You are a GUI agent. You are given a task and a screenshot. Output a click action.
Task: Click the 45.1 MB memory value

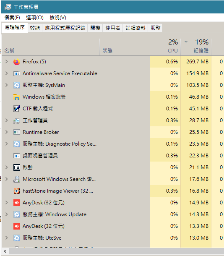click(x=198, y=109)
